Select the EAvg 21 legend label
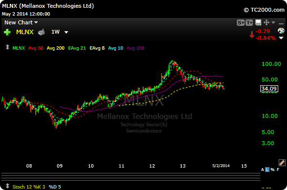This screenshot has height=190, width=287. pos(77,48)
